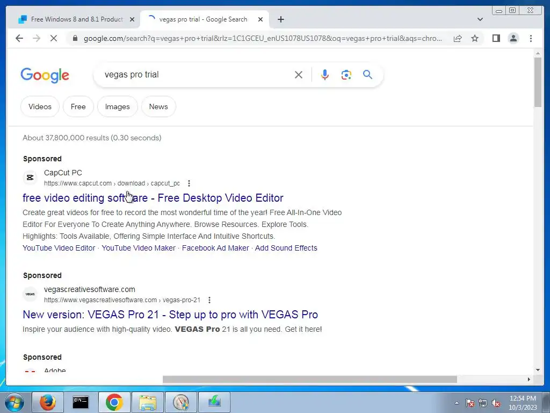The height and width of the screenshot is (413, 550).
Task: Click the CapCut PC advertiser name
Action: click(63, 173)
